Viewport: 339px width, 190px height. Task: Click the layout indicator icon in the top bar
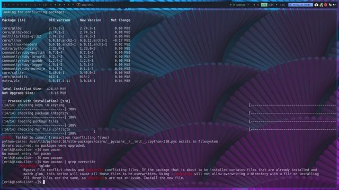[x=45, y=5]
